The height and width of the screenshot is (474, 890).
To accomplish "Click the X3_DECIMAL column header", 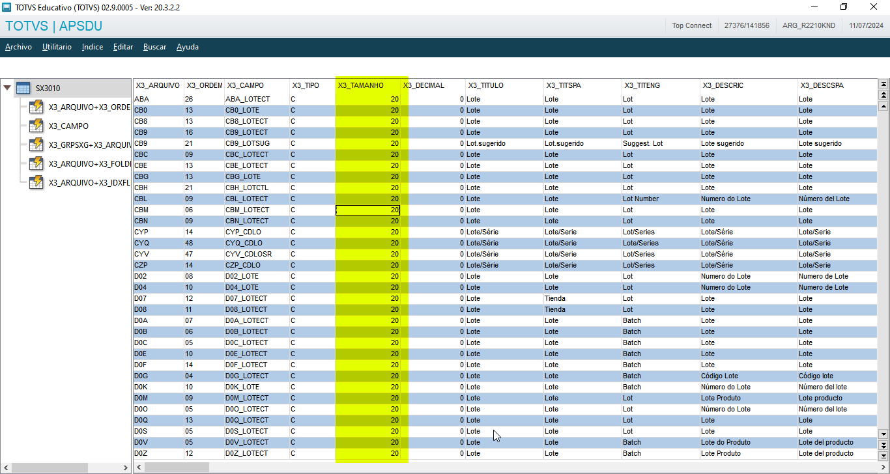I will pos(433,85).
